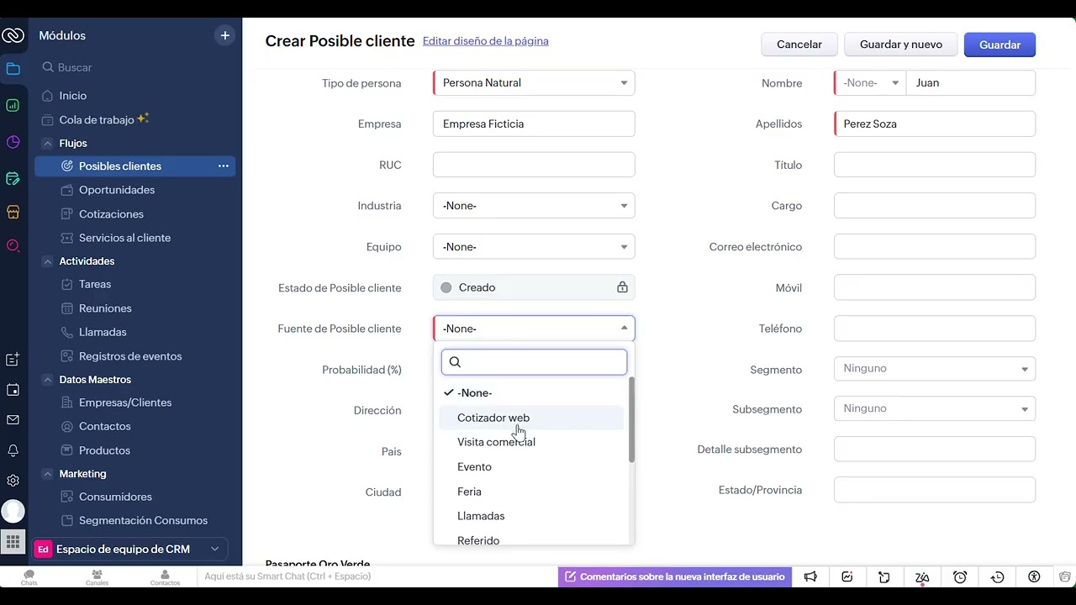Open the pink search-insights icon in rail
This screenshot has width=1076, height=605.
13,245
